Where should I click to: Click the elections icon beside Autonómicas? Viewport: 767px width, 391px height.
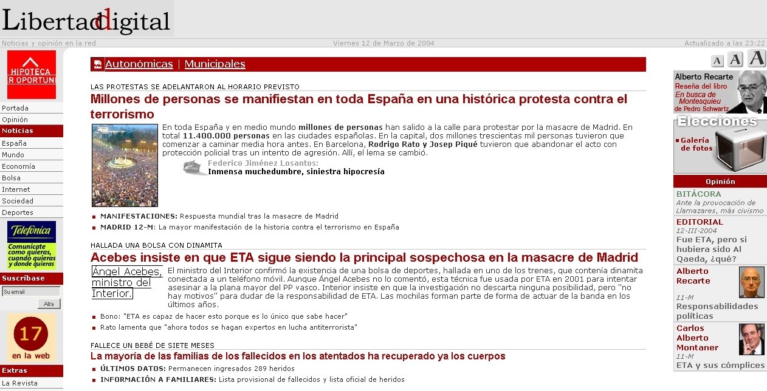click(97, 64)
